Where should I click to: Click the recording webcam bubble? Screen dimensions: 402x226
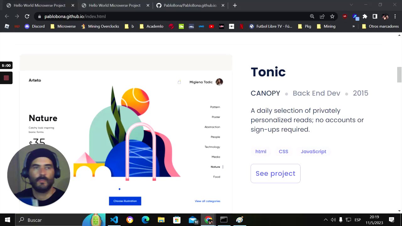39,175
